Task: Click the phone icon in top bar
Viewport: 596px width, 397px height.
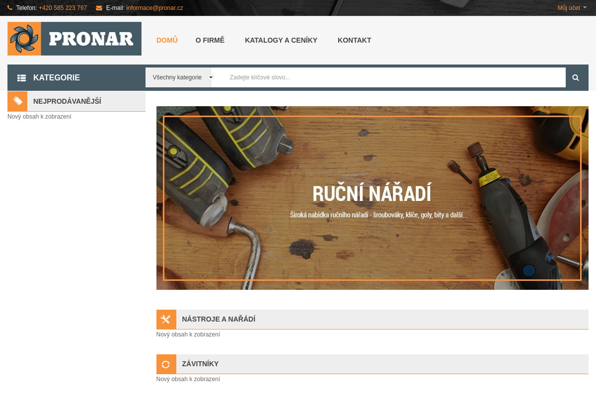Action: click(10, 8)
